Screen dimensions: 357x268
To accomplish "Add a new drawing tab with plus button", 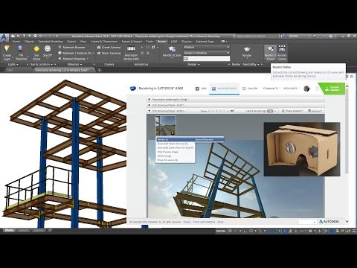I will coord(100,70).
